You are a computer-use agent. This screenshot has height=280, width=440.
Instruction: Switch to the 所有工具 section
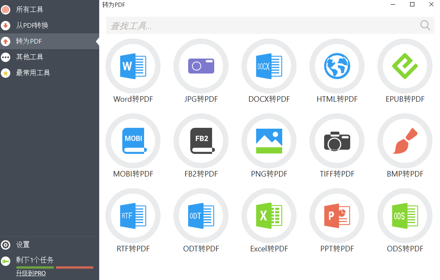pos(29,9)
